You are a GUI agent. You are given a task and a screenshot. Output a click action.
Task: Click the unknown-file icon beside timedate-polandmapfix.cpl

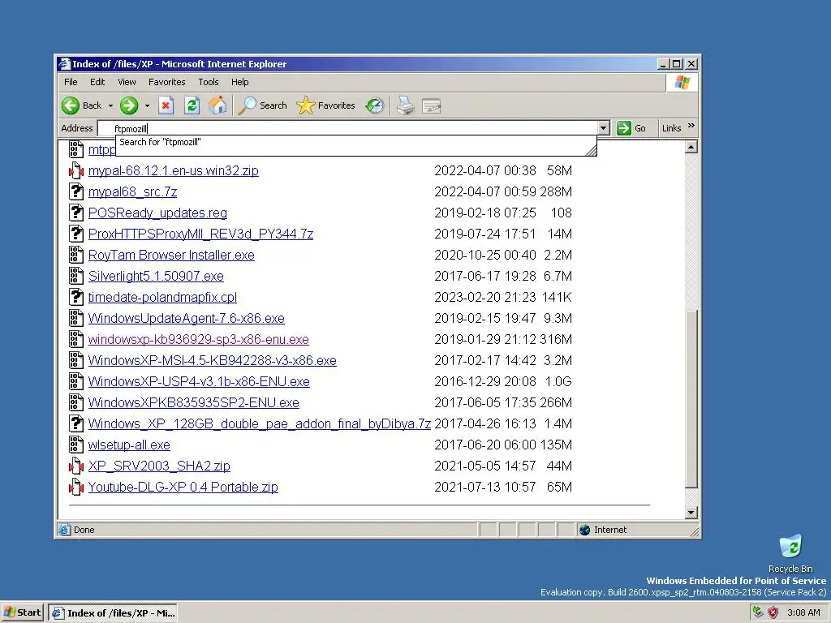(x=76, y=297)
